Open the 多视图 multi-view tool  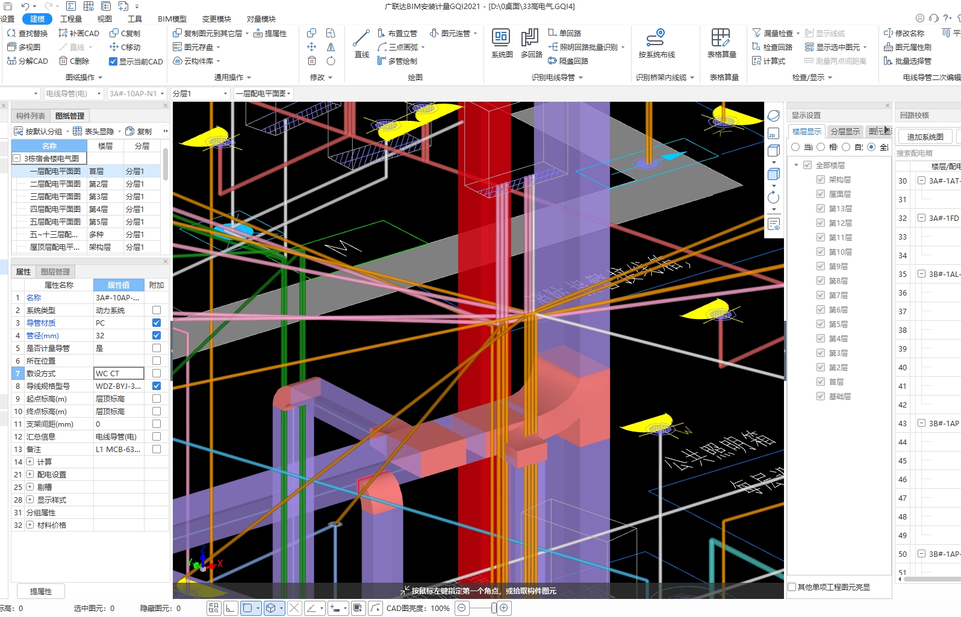point(24,47)
